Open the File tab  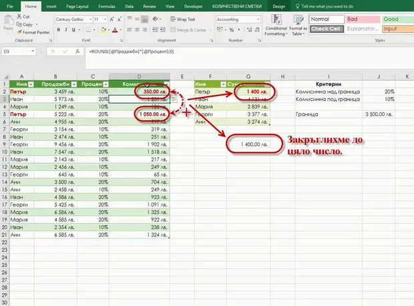coord(10,6)
